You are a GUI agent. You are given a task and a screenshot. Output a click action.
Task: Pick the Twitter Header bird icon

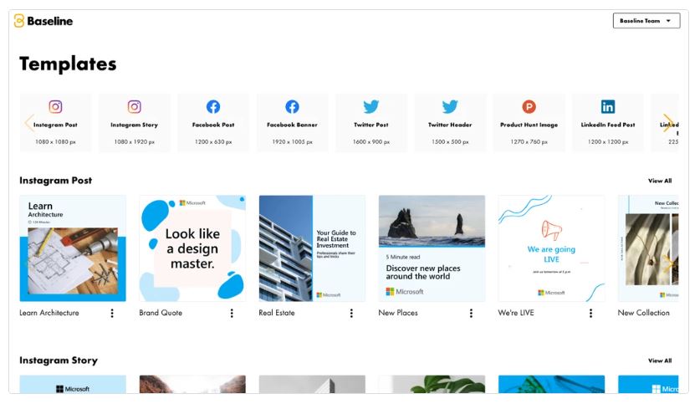(x=450, y=107)
